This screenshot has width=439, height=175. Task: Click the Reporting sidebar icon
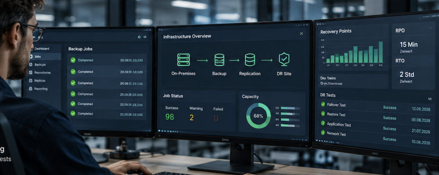pyautogui.click(x=31, y=89)
